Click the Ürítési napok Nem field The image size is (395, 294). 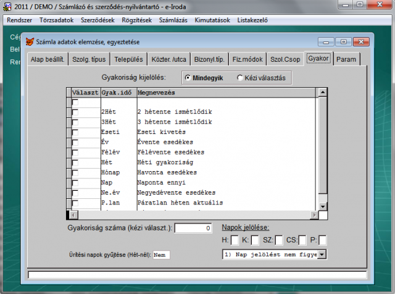161,254
